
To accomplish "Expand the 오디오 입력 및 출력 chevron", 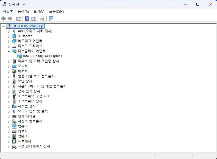I will point(9,112).
